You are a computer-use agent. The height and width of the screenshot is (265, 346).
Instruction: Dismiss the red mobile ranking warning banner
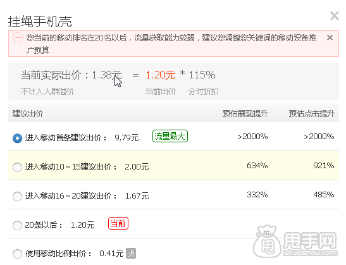pos(330,38)
